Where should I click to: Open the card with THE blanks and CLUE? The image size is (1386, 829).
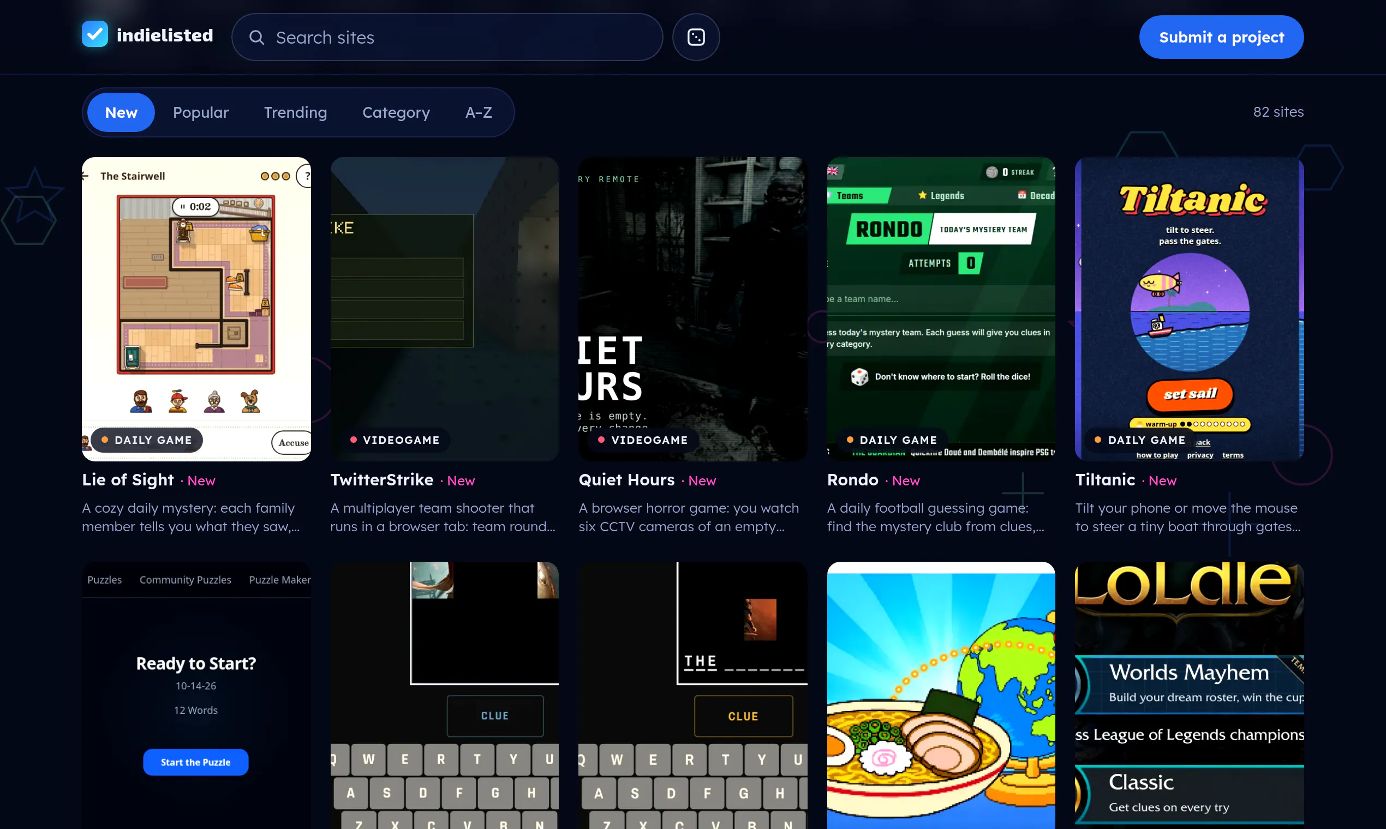(x=693, y=695)
